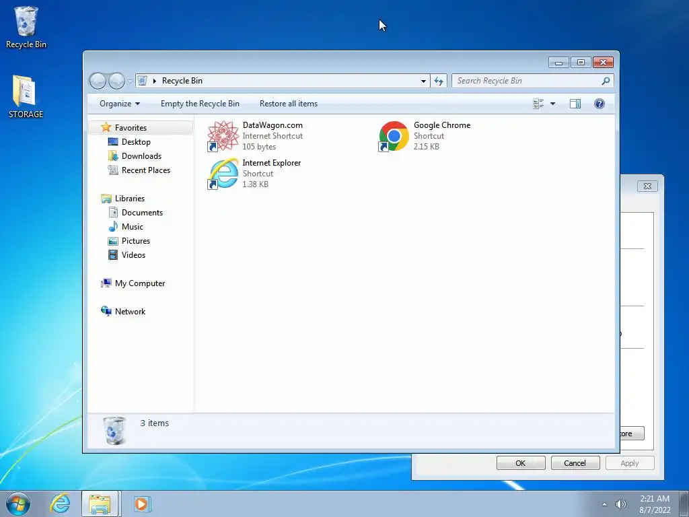This screenshot has width=689, height=517.
Task: Click Restore all items
Action: 288,104
